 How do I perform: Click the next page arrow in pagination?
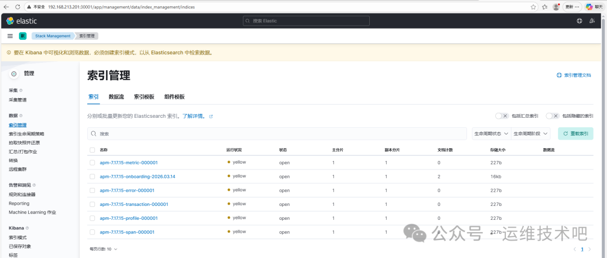(590, 249)
